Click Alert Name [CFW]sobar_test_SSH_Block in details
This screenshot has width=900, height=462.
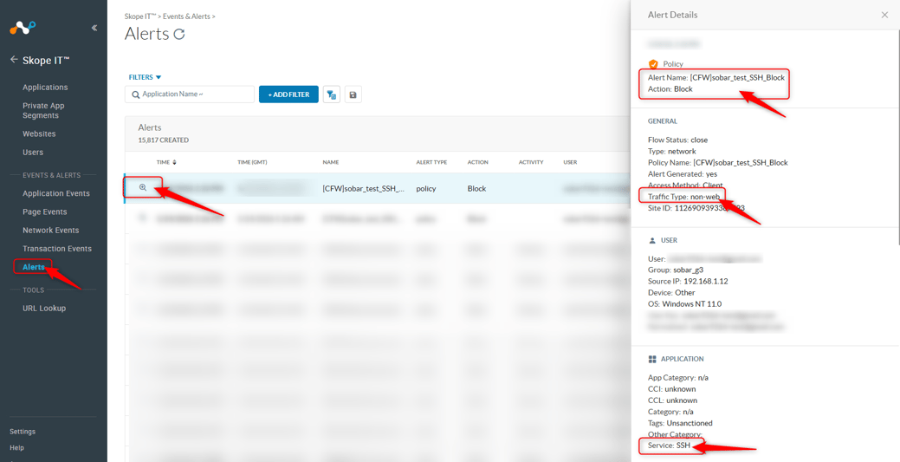pyautogui.click(x=716, y=77)
